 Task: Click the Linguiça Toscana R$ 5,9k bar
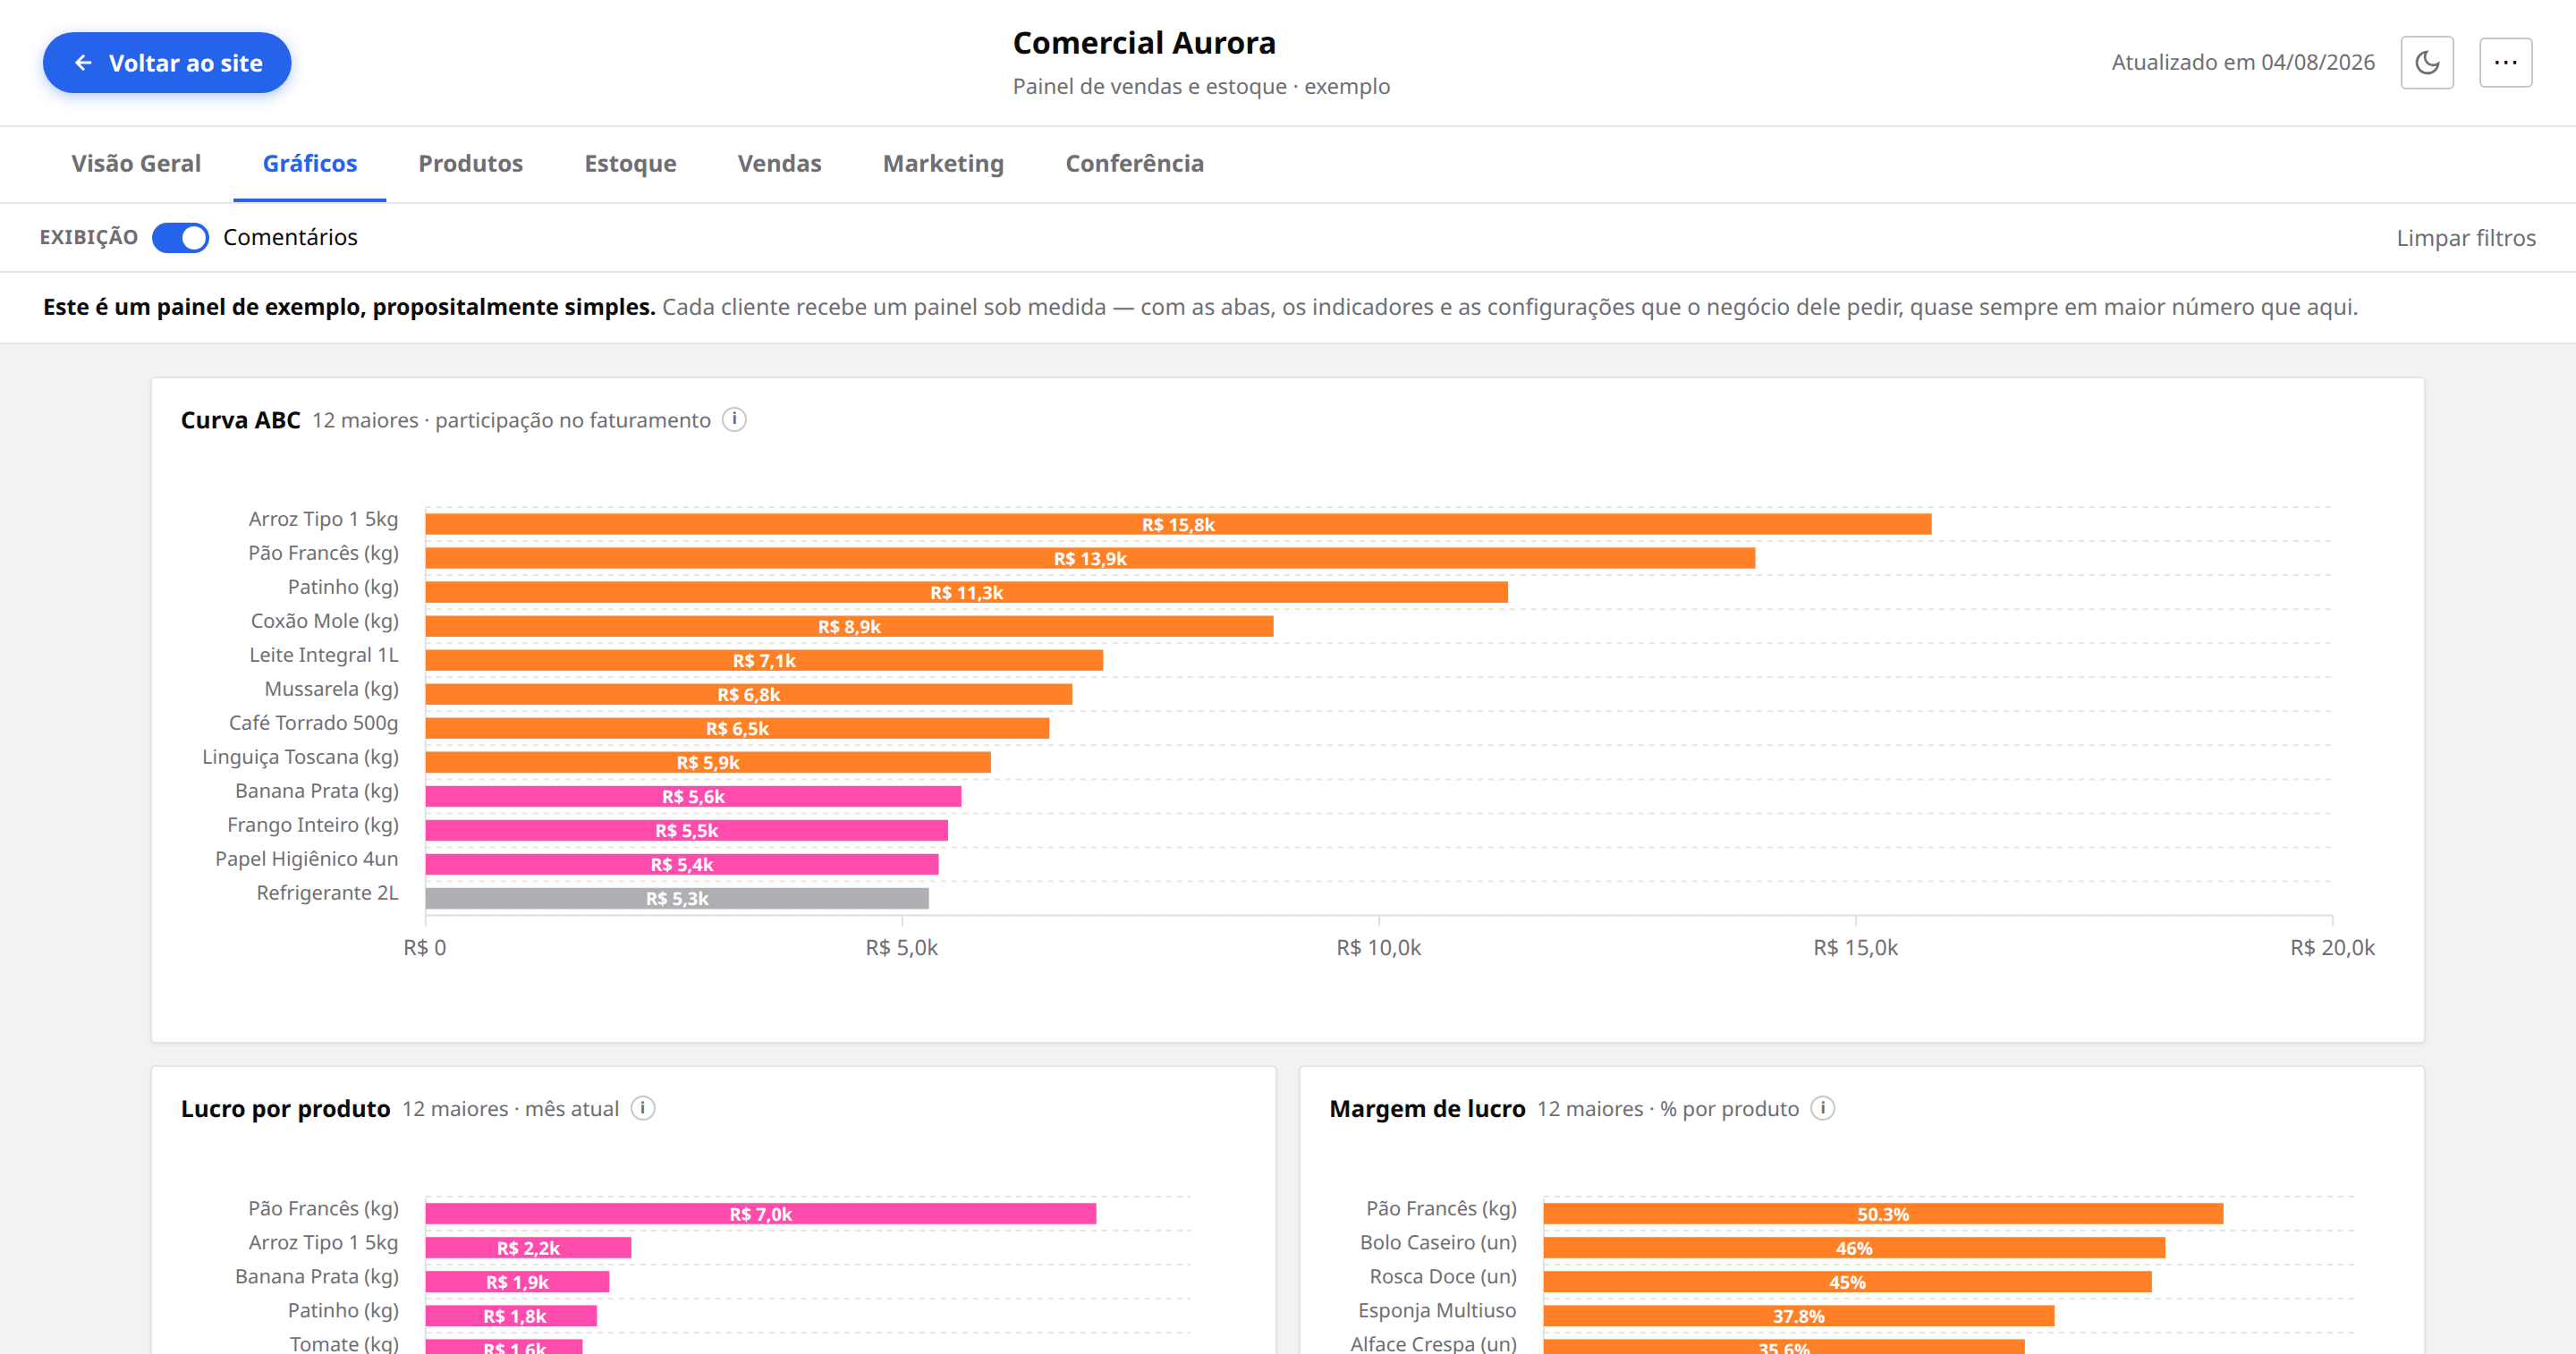coord(708,762)
